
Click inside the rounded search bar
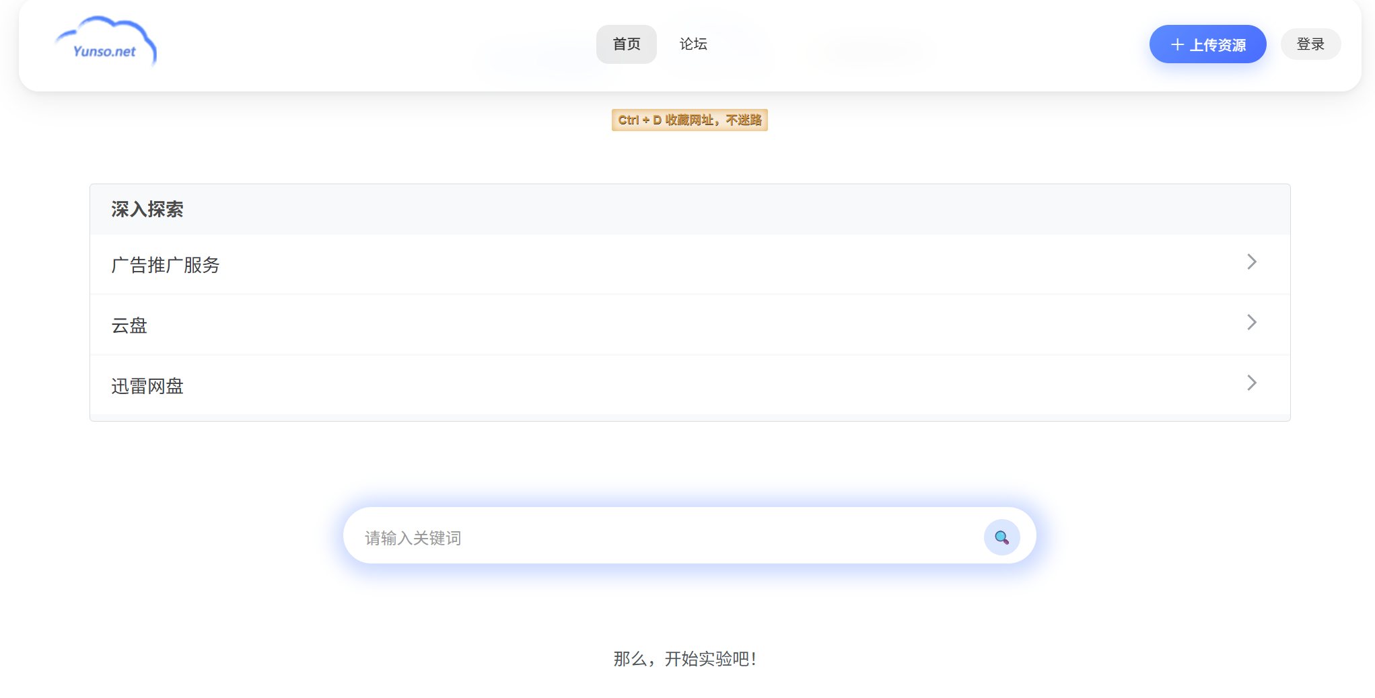click(x=673, y=537)
